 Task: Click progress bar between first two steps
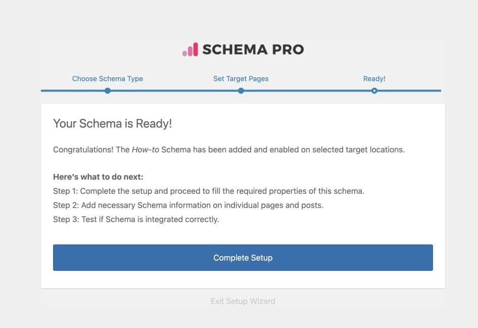[x=174, y=91]
